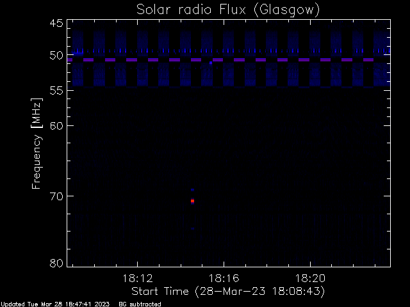Click the 'Frequency [MHz]' axis label
The width and height of the screenshot is (410, 307).
point(37,143)
